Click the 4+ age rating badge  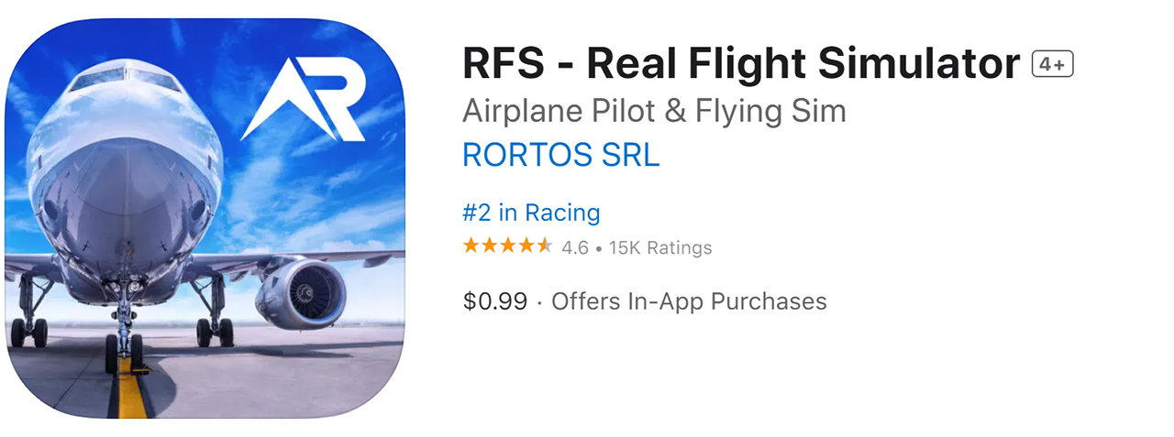point(1052,65)
